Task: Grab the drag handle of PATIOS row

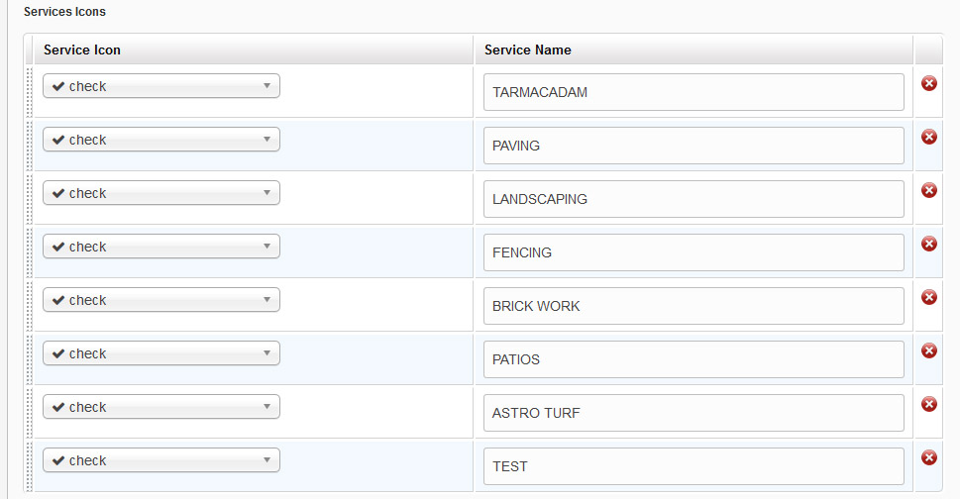Action: pyautogui.click(x=29, y=359)
